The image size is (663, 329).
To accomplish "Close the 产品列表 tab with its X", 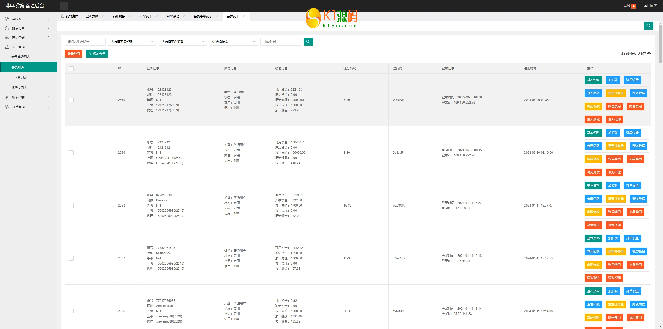I will point(157,16).
